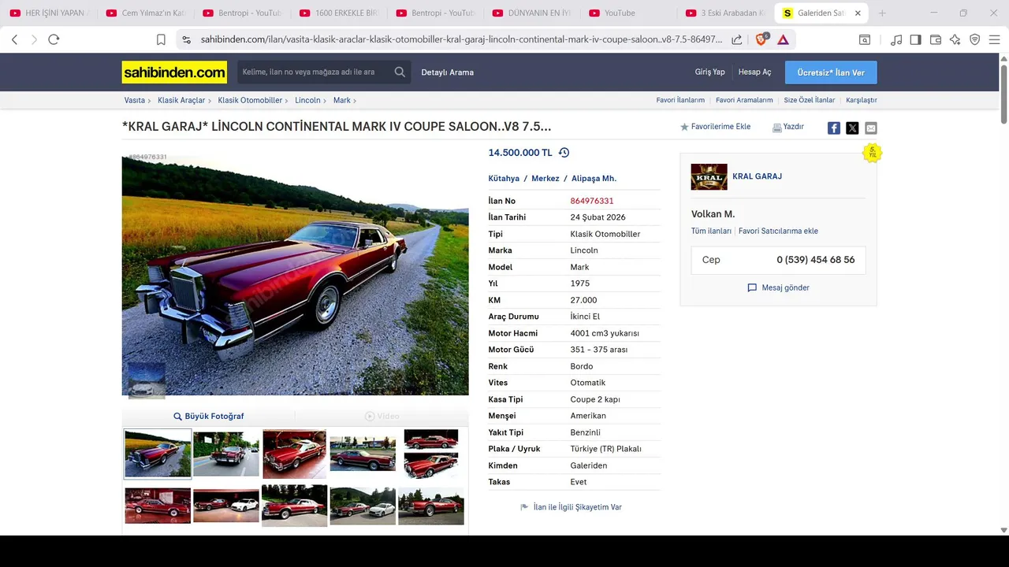Print listing with Yazdır icon
Viewport: 1009px width, 567px height.
point(788,127)
